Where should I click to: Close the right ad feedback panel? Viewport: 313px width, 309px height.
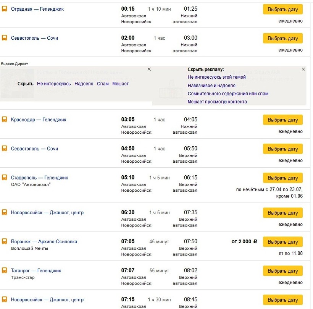point(303,69)
